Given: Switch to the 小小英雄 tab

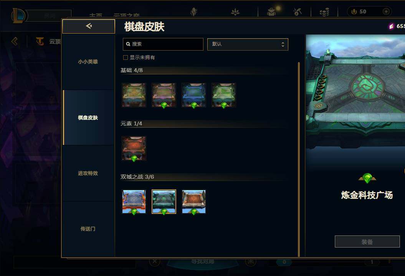Looking at the screenshot, I should point(88,62).
